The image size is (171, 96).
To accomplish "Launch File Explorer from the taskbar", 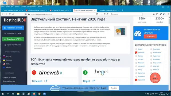I will pos(18,94).
